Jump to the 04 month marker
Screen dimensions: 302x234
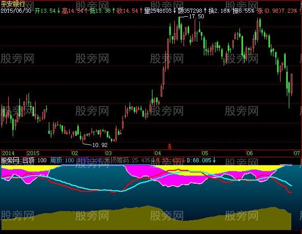coord(158,153)
